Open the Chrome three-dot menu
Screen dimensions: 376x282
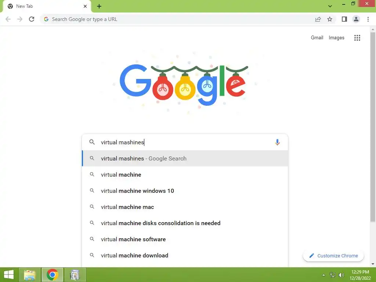[368, 19]
